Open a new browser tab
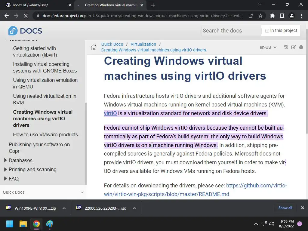308x231 pixels. coord(153,5)
